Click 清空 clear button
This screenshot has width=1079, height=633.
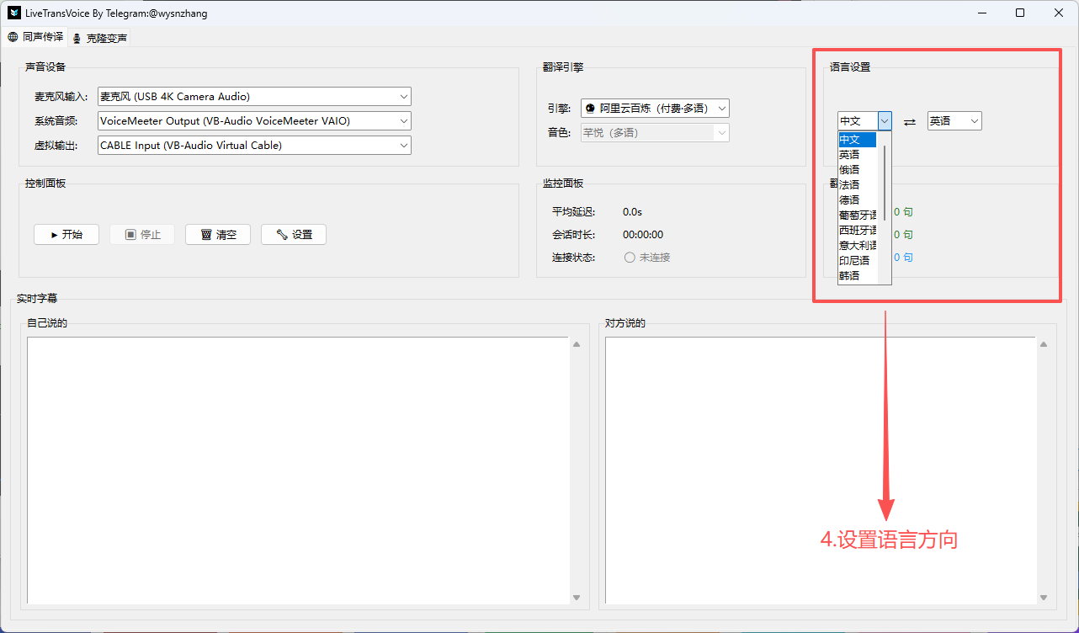coord(218,235)
